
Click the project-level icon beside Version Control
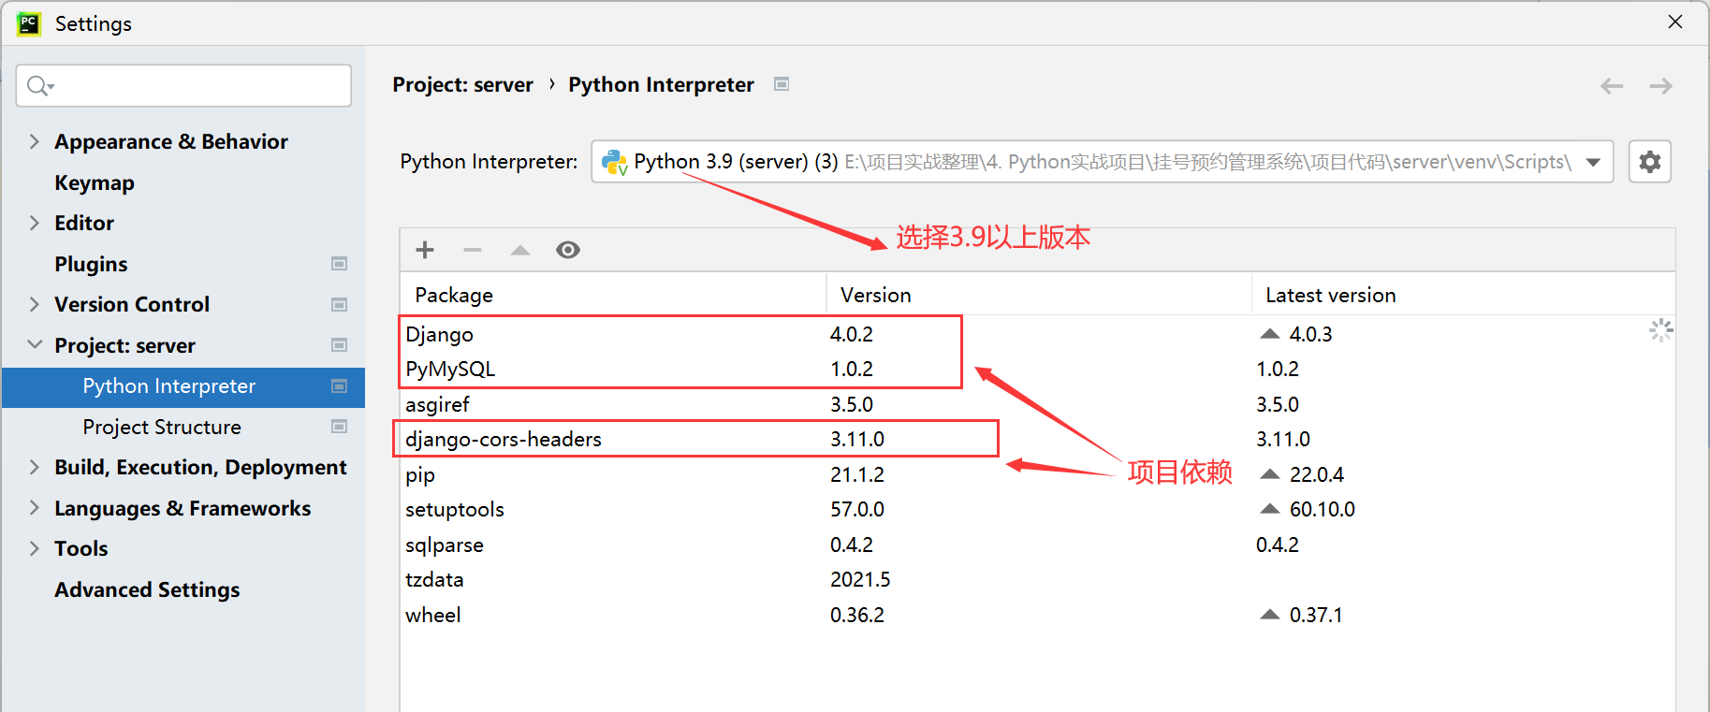(x=340, y=305)
